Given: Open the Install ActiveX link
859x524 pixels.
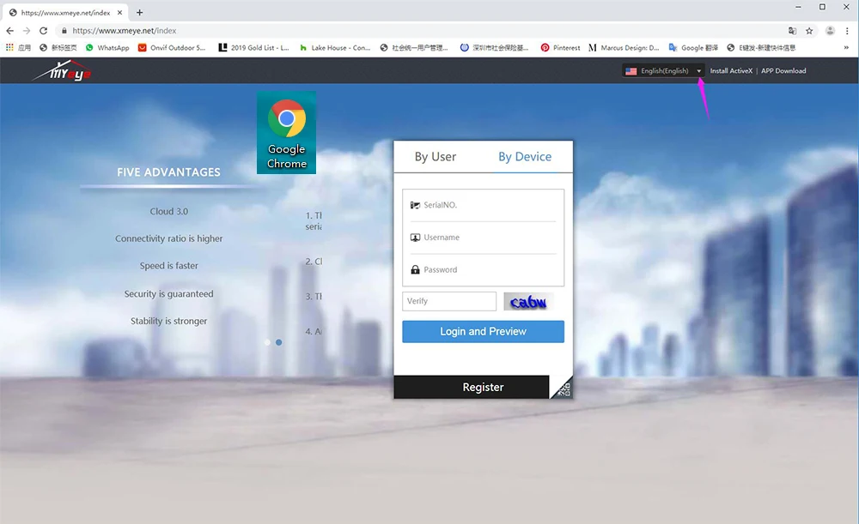Looking at the screenshot, I should coord(731,70).
